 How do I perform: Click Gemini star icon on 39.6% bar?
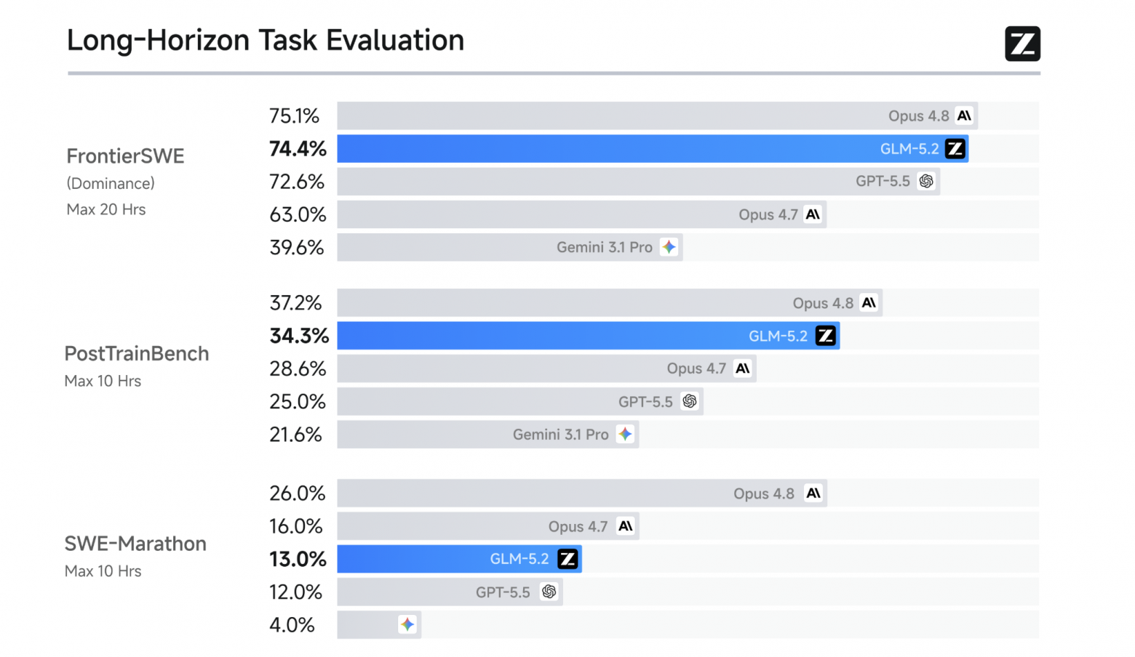669,247
